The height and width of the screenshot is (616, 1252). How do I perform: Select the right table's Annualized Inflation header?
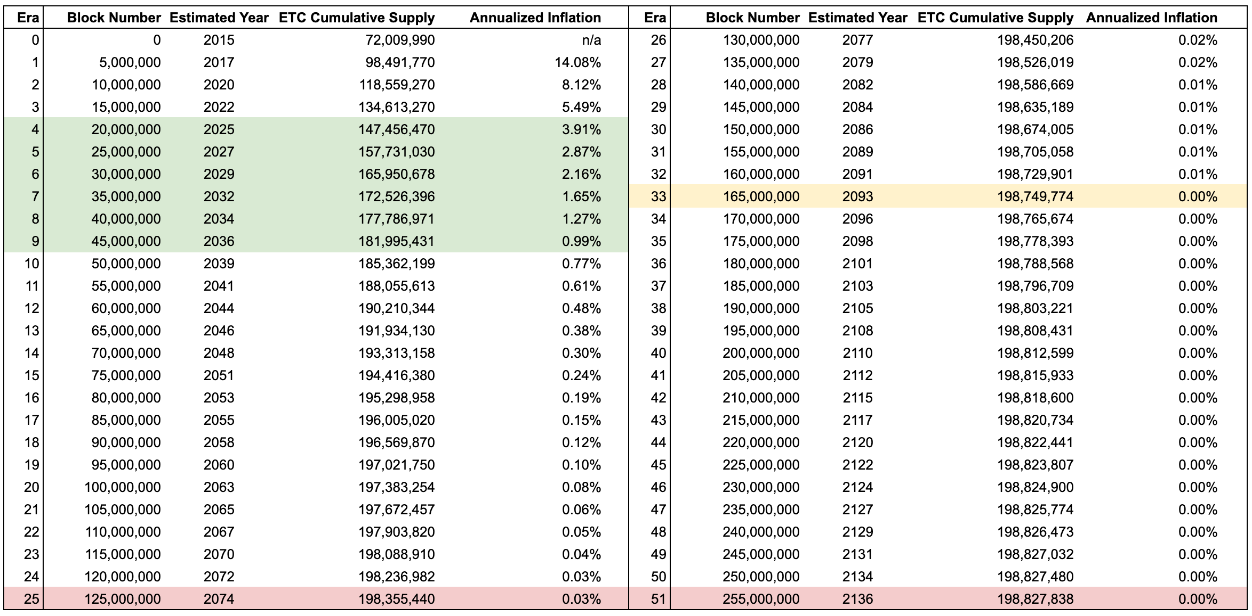click(1152, 18)
